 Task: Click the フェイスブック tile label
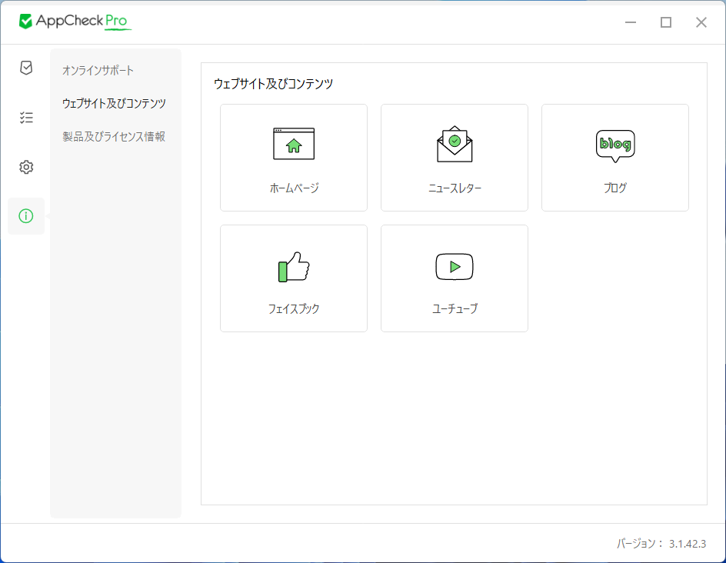[x=294, y=309]
